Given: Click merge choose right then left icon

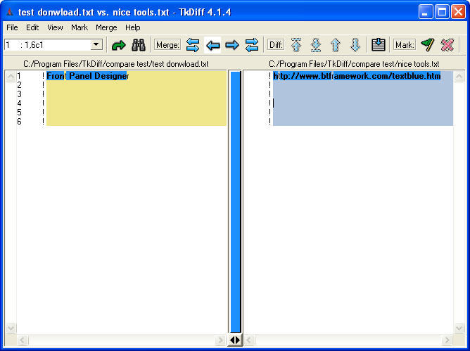Looking at the screenshot, I should 251,45.
